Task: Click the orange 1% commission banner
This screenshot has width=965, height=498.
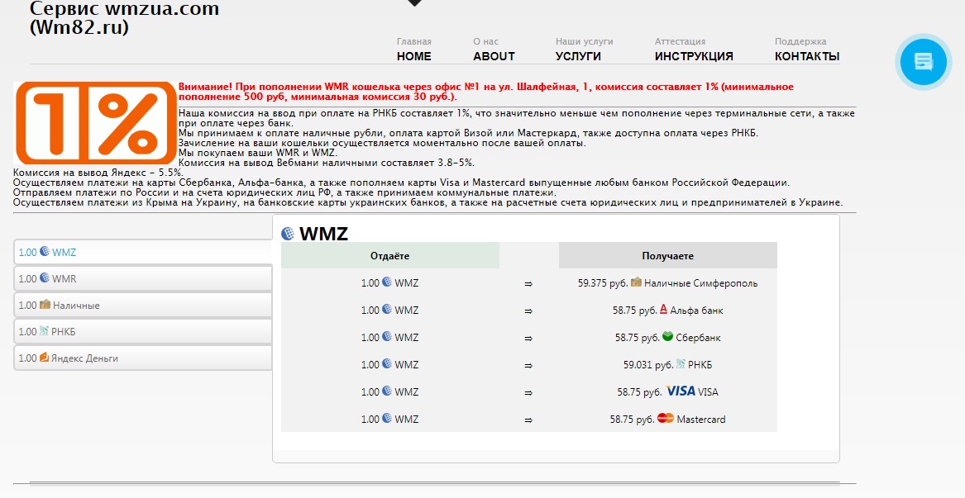Action: click(x=94, y=121)
